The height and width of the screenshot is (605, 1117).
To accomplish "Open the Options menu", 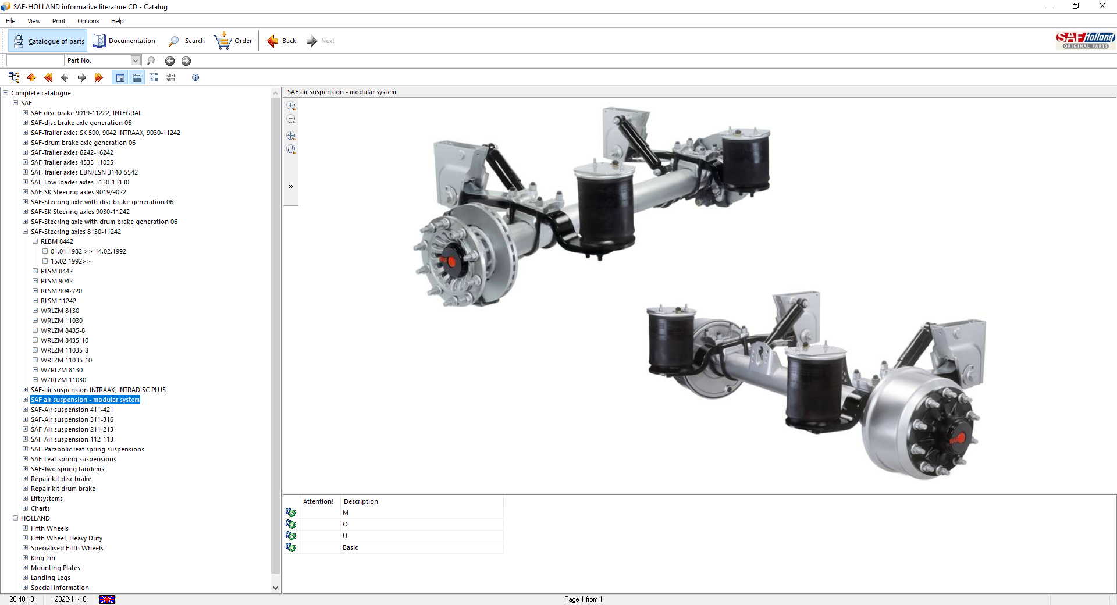I will pos(88,21).
